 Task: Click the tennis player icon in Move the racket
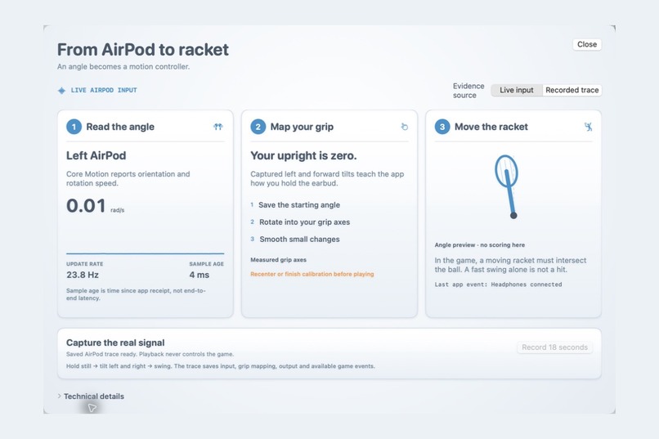[589, 127]
